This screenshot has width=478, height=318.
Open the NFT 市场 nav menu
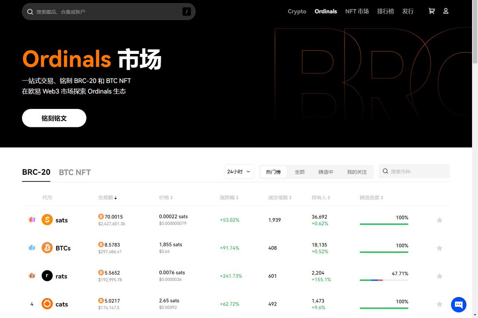point(357,12)
